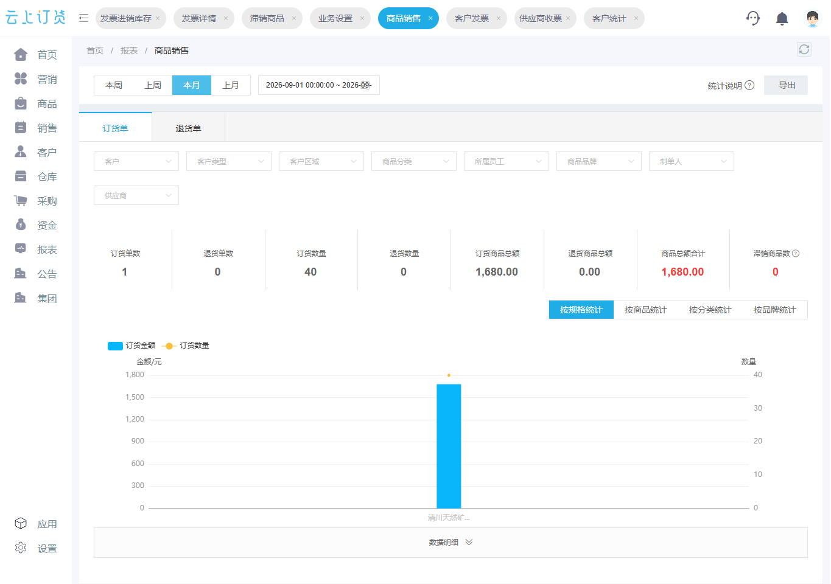Open the notification bell
The height and width of the screenshot is (584, 831).
782,18
